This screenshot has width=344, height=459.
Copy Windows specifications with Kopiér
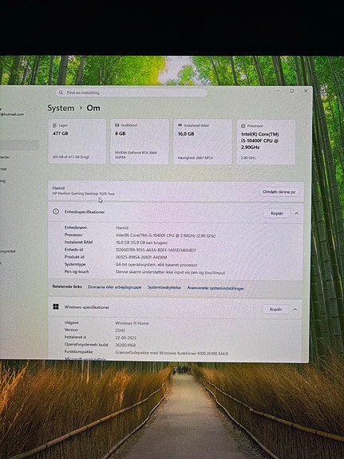[x=275, y=309]
